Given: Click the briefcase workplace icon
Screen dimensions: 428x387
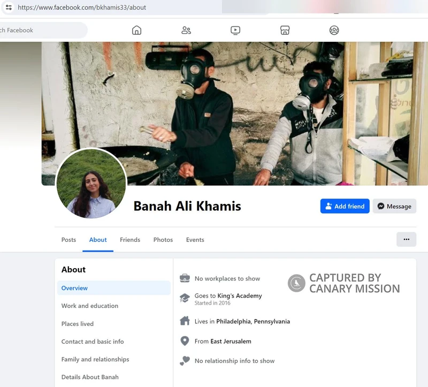Looking at the screenshot, I should [x=185, y=278].
